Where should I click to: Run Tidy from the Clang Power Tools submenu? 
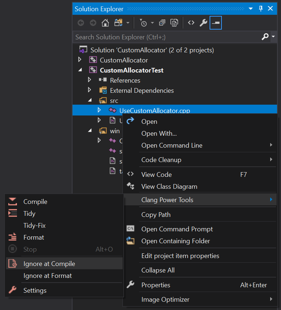pyautogui.click(x=65, y=214)
